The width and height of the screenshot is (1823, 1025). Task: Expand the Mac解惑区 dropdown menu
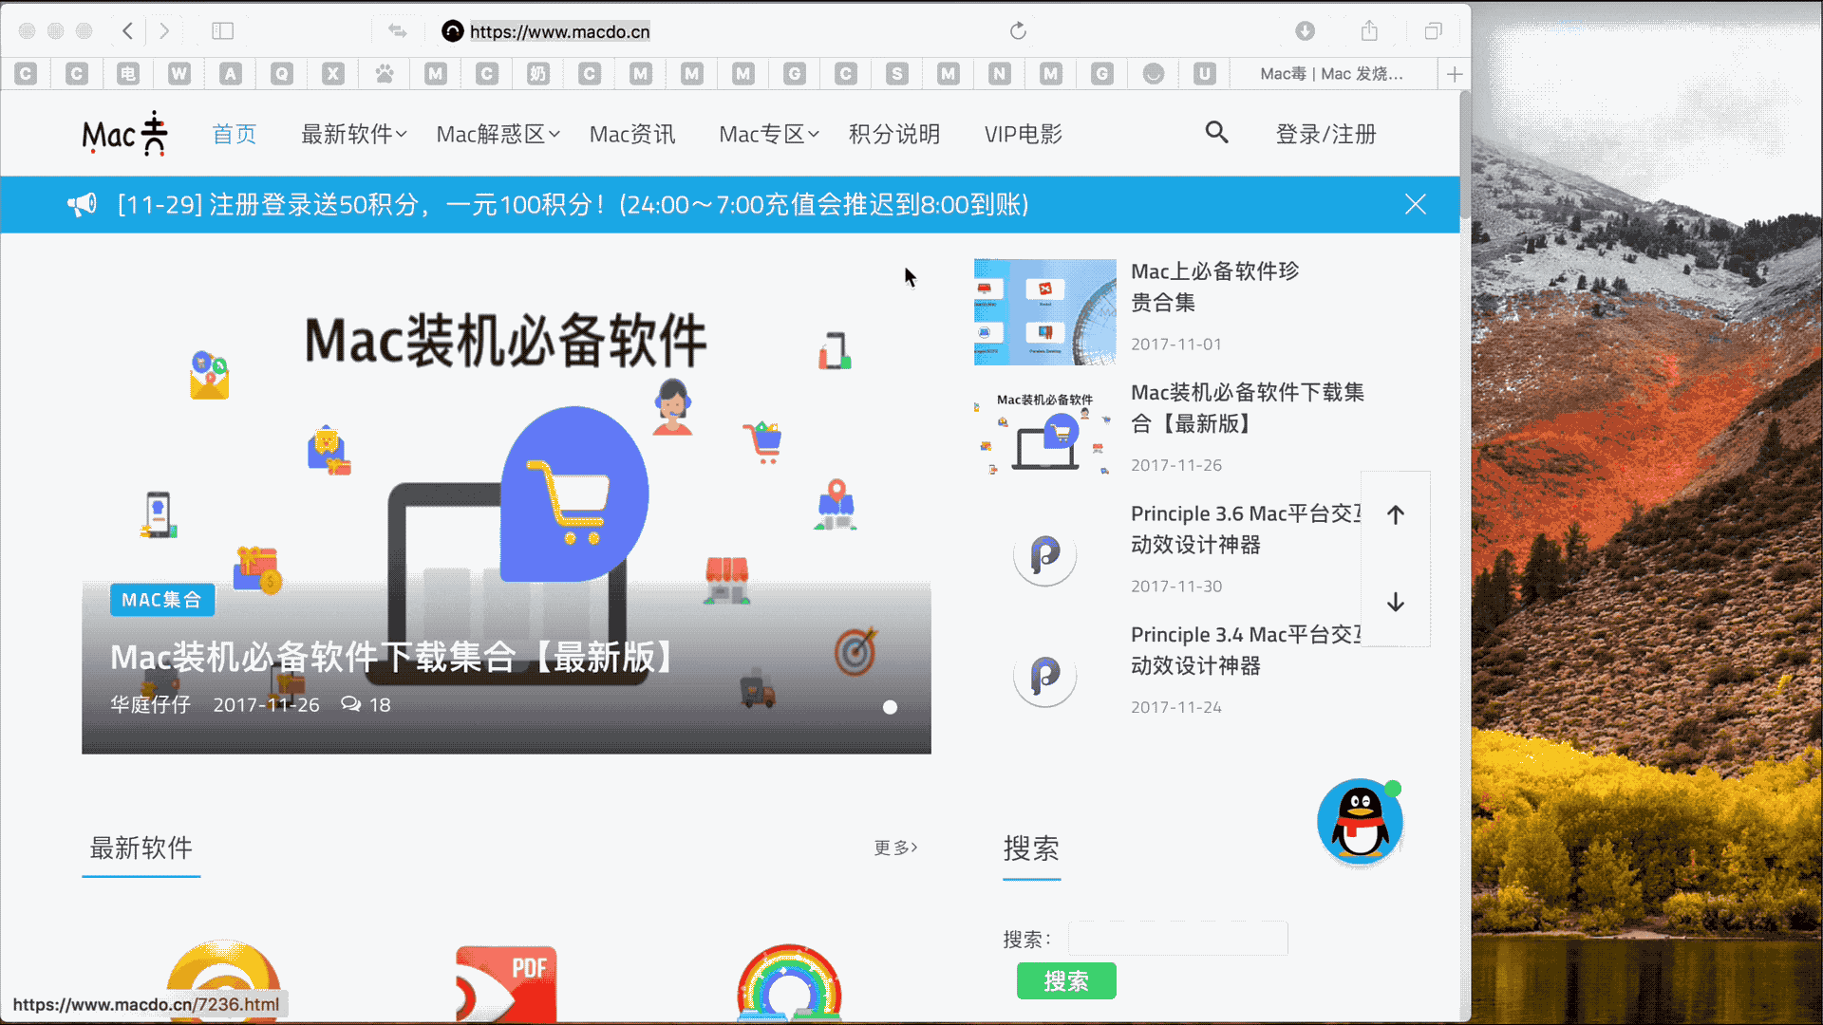496,134
